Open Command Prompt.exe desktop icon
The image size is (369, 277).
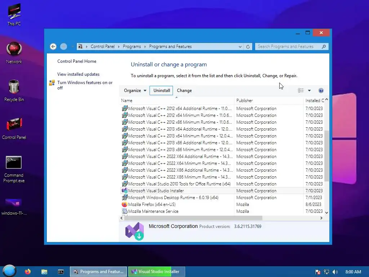14,169
